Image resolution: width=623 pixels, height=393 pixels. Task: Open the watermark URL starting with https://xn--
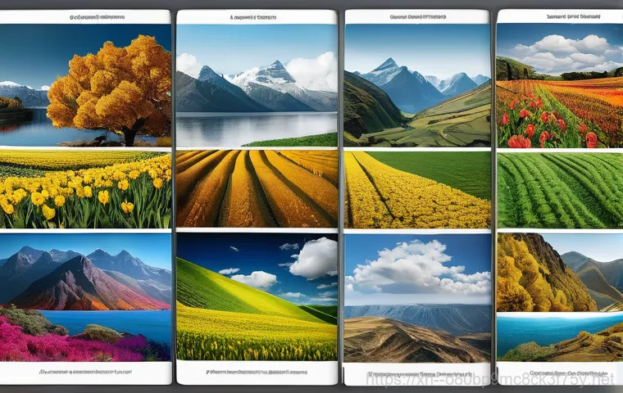pos(488,380)
